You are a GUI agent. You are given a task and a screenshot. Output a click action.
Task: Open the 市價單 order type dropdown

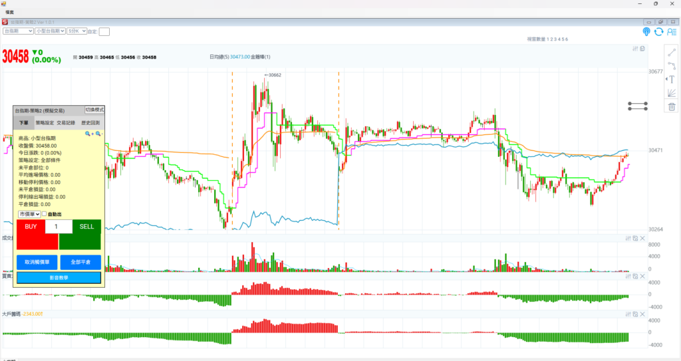(29, 214)
